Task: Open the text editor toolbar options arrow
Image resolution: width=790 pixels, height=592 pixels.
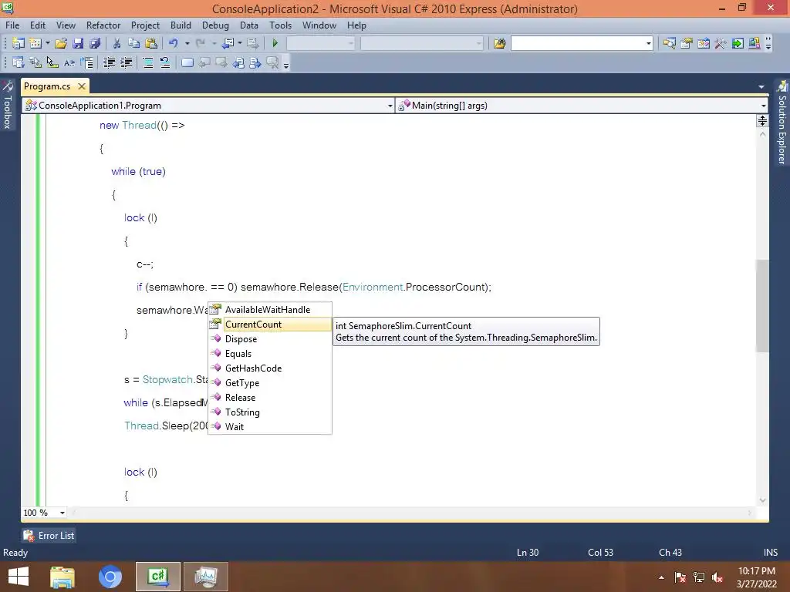Action: [x=286, y=64]
